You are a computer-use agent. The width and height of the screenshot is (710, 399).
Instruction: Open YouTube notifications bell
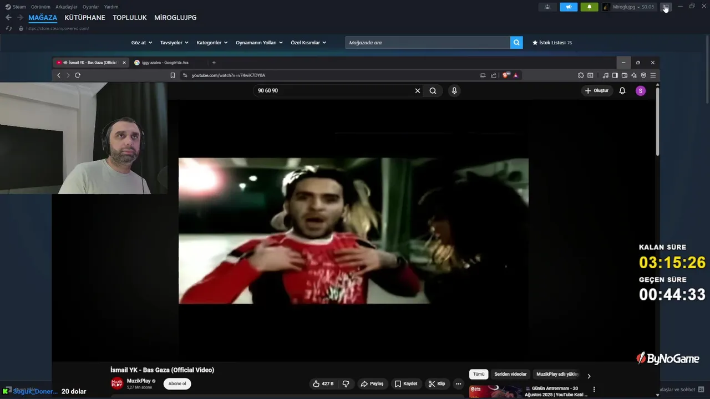[x=622, y=91]
